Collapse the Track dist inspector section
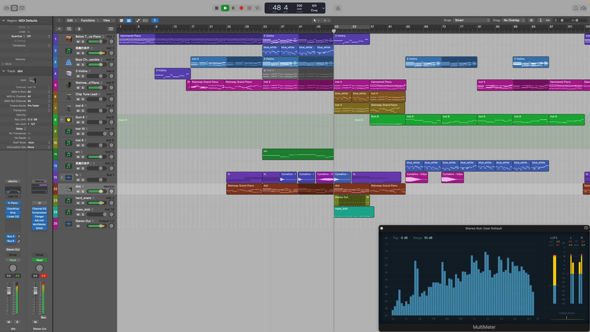 pos(4,71)
